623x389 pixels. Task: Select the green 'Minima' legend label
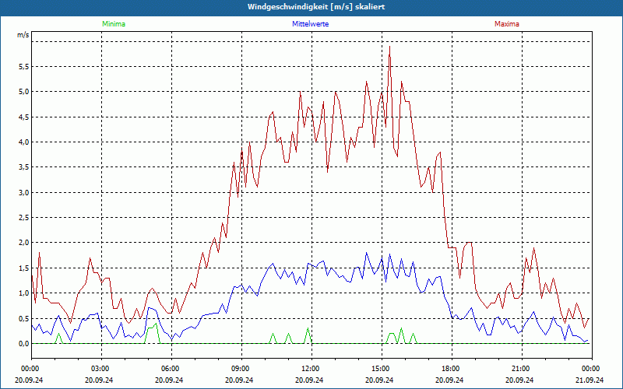[x=114, y=24]
